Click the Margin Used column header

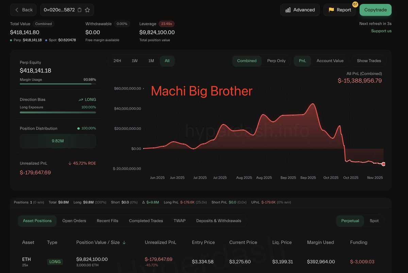pos(320,242)
